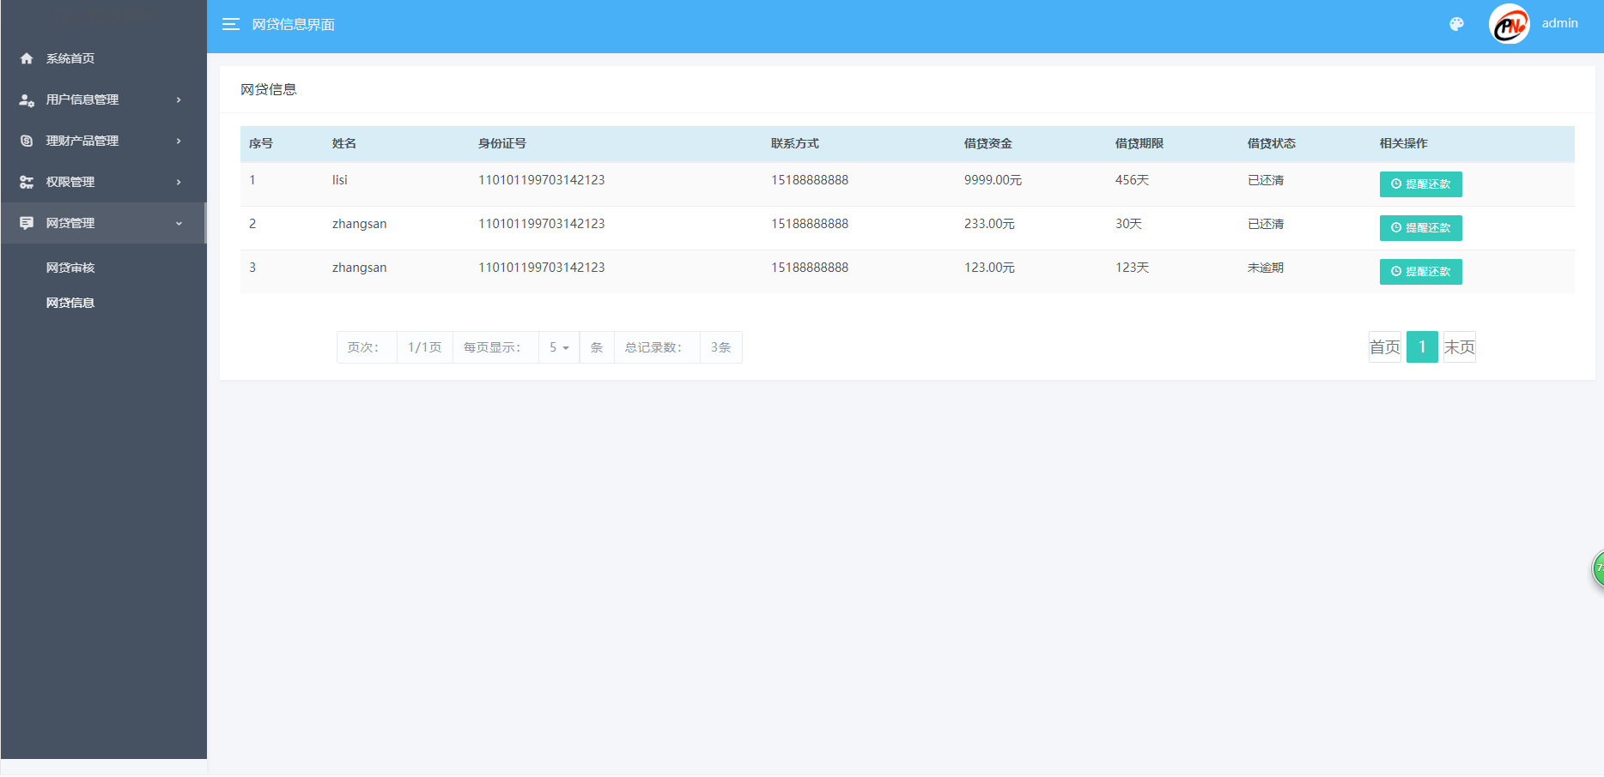Open the per-page count dropdown showing 5
The image size is (1604, 777).
point(559,347)
